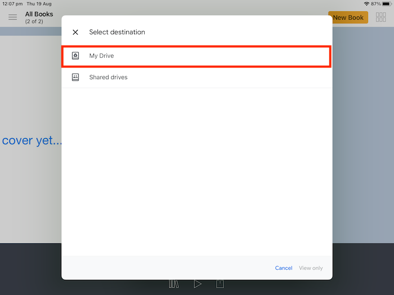394x295 pixels.
Task: Tap the Select destination heading
Action: 117,33
